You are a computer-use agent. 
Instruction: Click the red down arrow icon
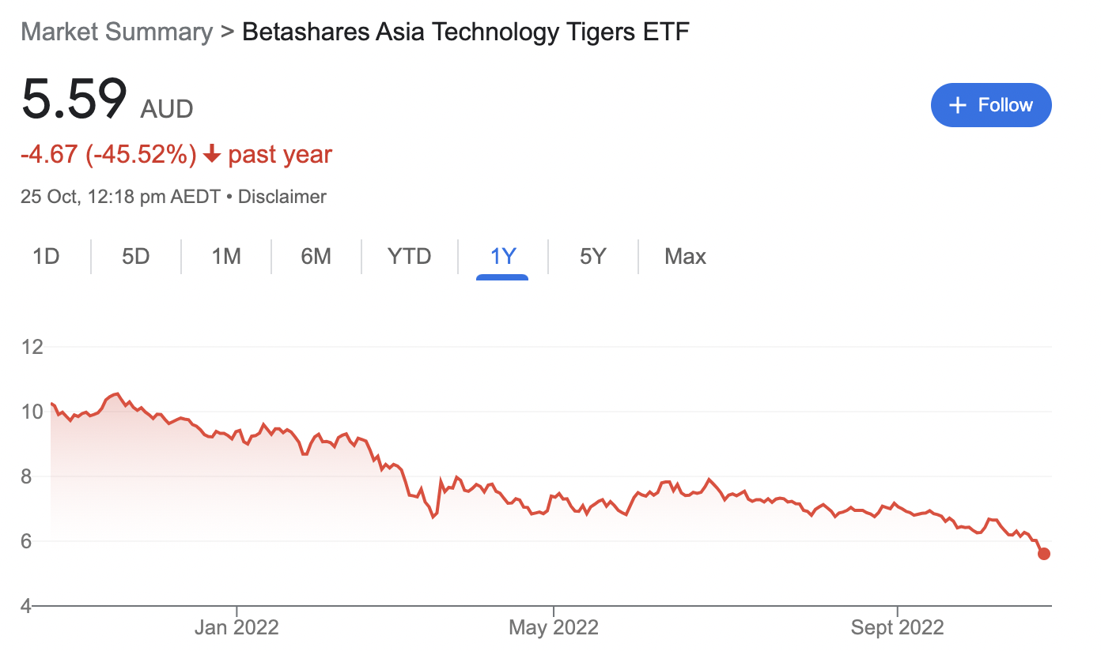click(211, 155)
